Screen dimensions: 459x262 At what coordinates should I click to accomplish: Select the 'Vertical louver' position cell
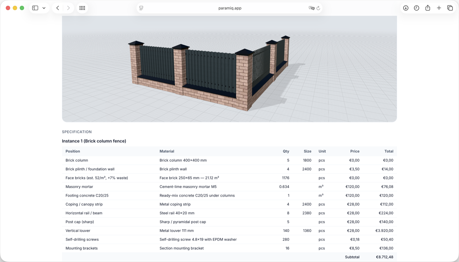pyautogui.click(x=78, y=231)
